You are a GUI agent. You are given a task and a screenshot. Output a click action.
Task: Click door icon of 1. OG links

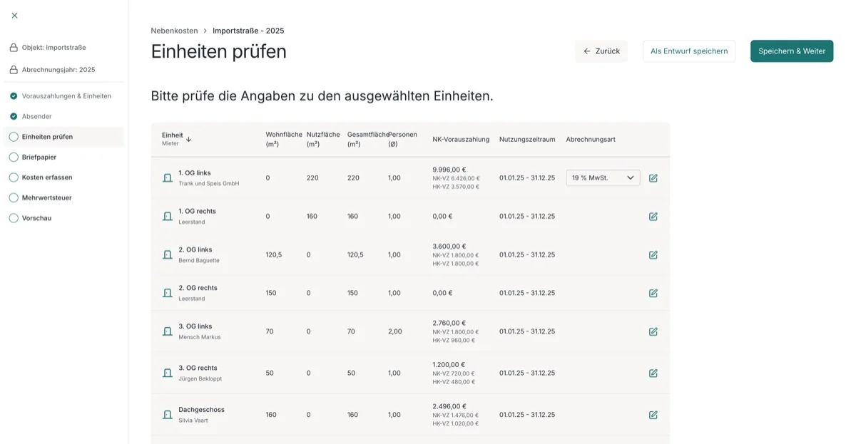(x=168, y=178)
